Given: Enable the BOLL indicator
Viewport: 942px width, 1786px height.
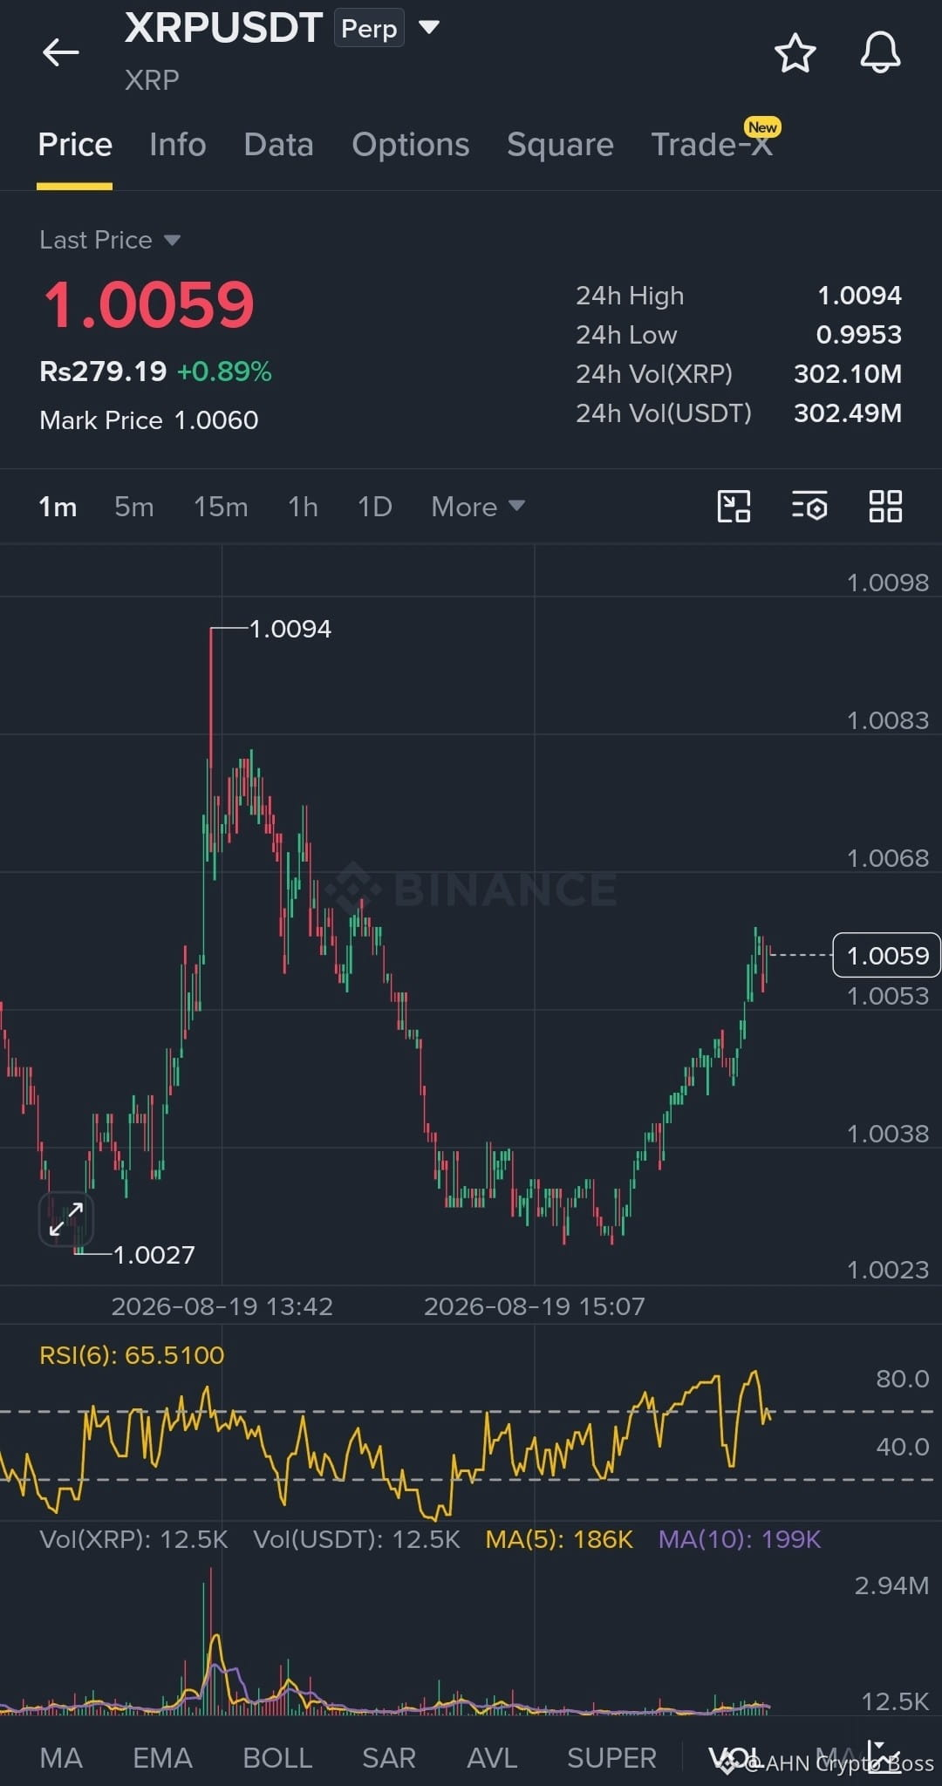Looking at the screenshot, I should 277,1757.
